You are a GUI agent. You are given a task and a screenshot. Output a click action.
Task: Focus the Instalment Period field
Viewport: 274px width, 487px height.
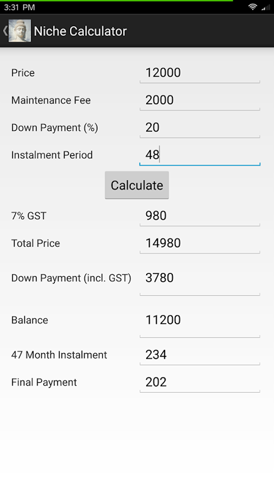(x=200, y=155)
